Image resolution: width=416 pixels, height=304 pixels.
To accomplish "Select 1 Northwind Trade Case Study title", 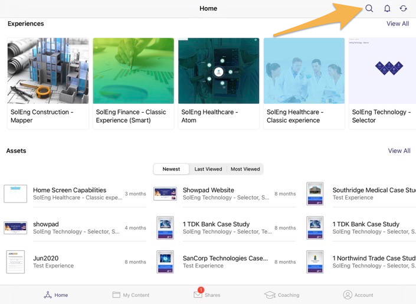I will point(374,258).
